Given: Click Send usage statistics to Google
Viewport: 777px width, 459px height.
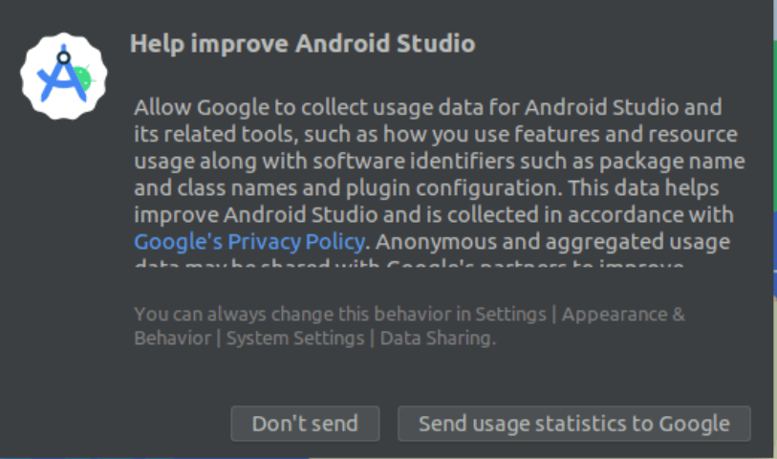Looking at the screenshot, I should tap(573, 424).
